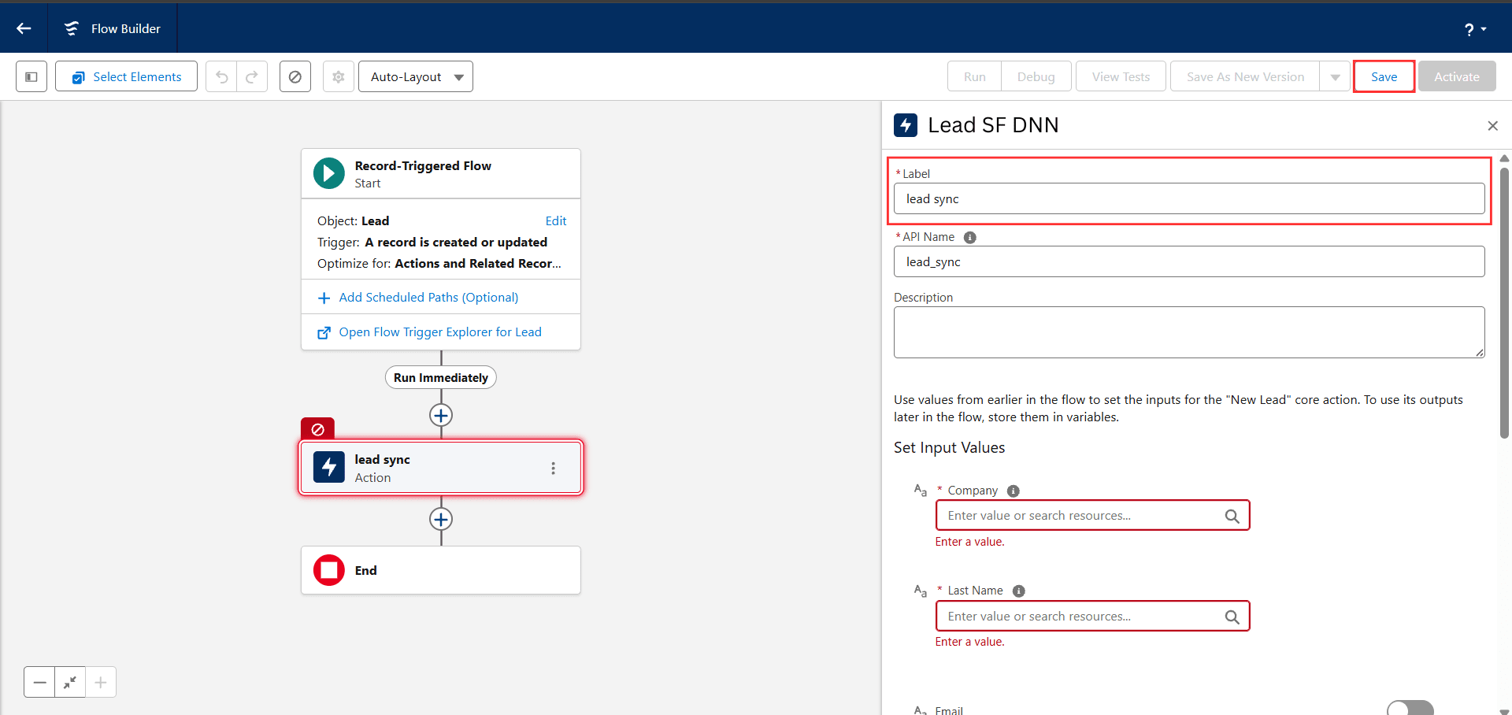This screenshot has height=715, width=1512.
Task: Click Edit link on Start element
Action: 556,221
